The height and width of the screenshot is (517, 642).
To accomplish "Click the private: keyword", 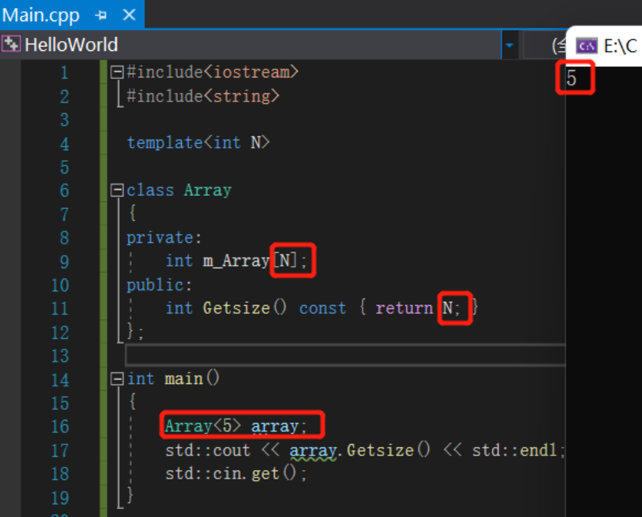I will tap(163, 238).
